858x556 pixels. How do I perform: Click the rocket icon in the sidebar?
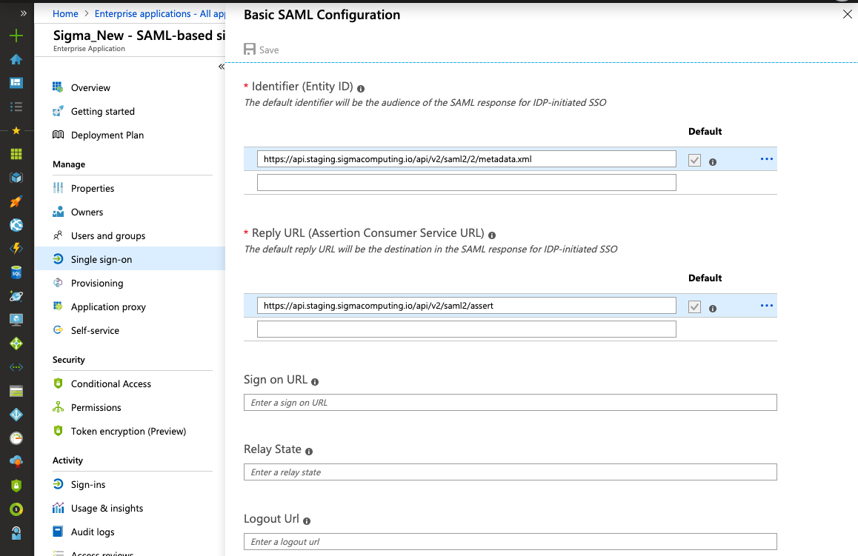16,201
